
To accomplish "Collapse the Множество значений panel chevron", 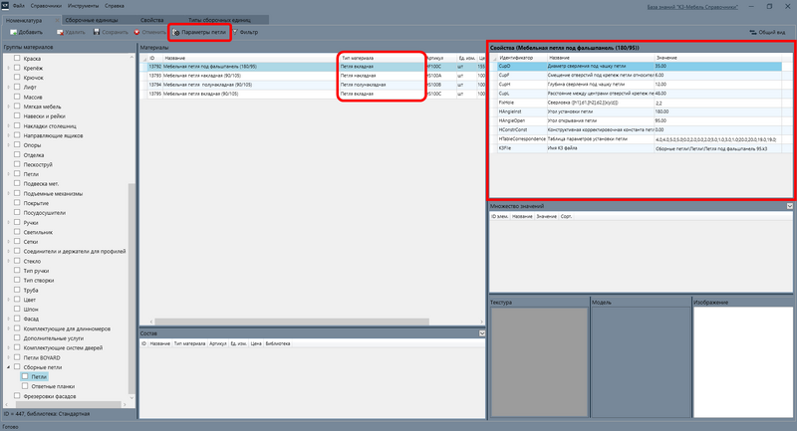I will click(789, 206).
